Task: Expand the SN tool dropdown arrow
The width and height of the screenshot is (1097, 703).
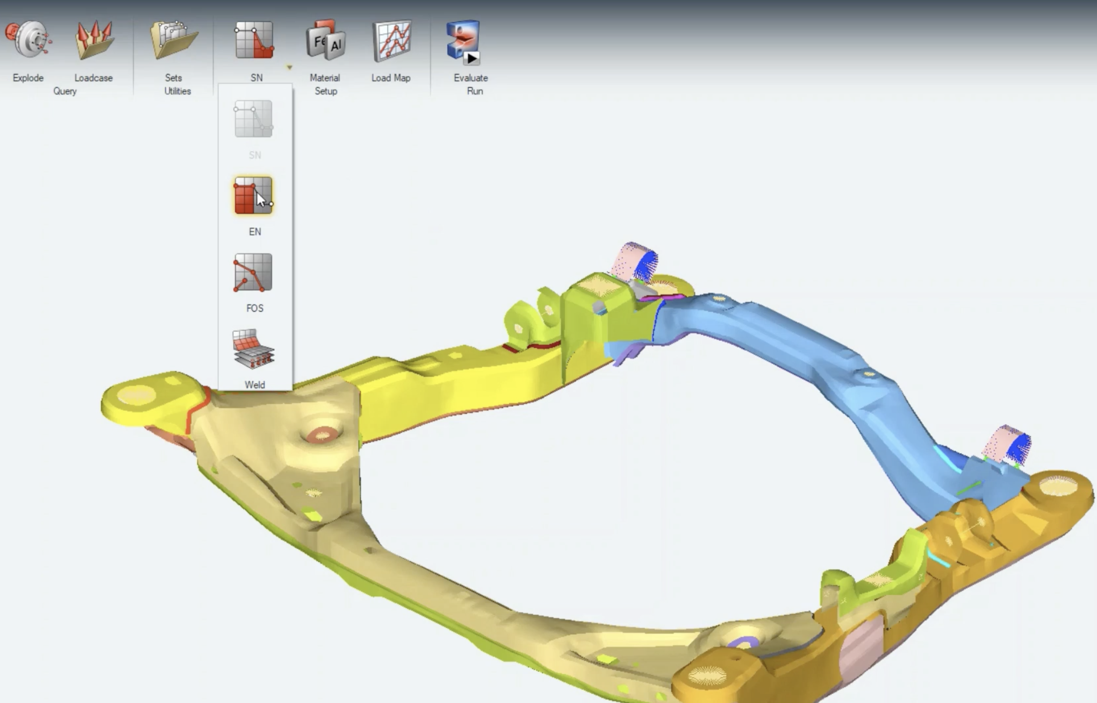Action: click(x=289, y=67)
